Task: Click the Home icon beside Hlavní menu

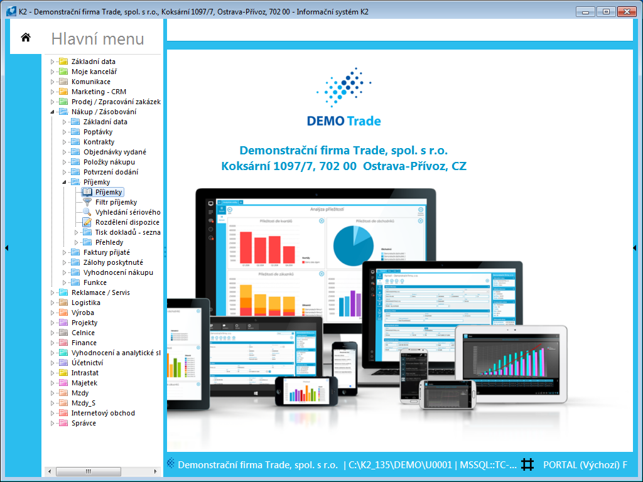Action: tap(25, 37)
